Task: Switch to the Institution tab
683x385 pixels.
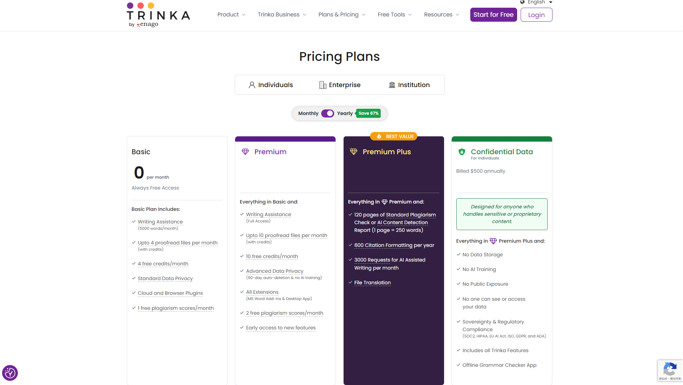Action: point(409,85)
